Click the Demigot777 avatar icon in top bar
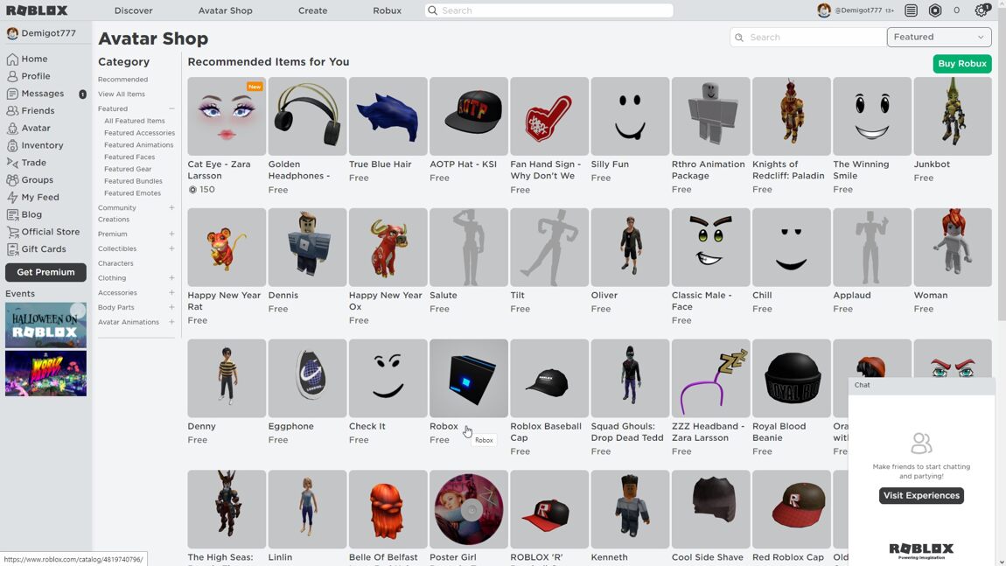This screenshot has height=566, width=1006. [x=824, y=10]
